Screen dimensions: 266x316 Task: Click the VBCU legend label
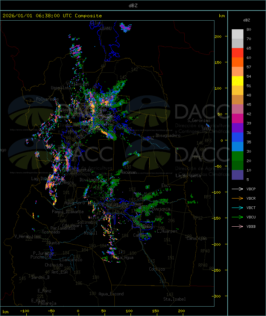(x=251, y=217)
